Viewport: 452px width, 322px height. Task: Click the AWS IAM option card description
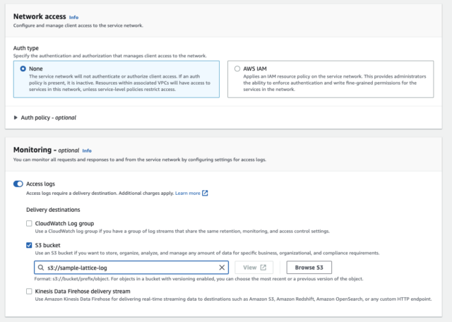(334, 83)
